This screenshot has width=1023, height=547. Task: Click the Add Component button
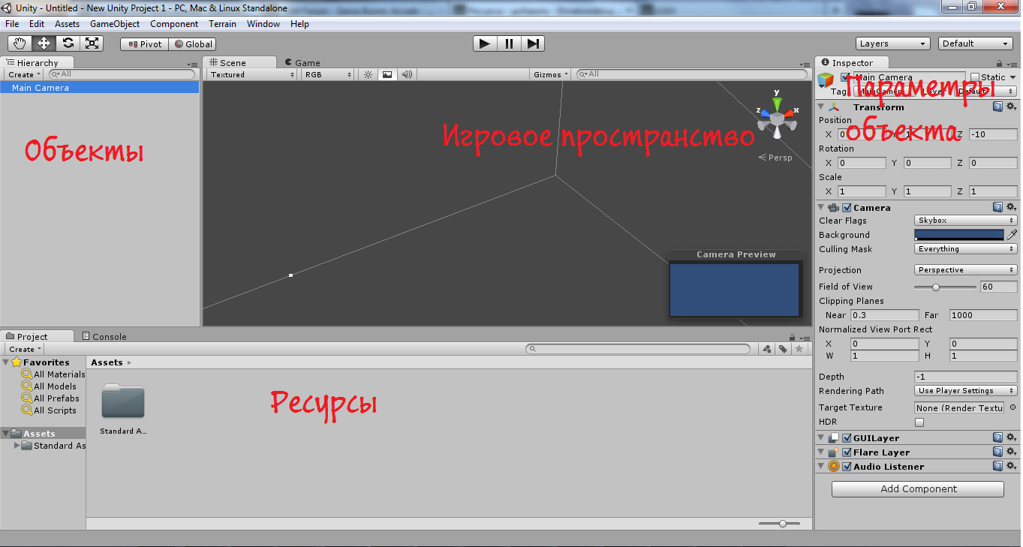tap(918, 489)
